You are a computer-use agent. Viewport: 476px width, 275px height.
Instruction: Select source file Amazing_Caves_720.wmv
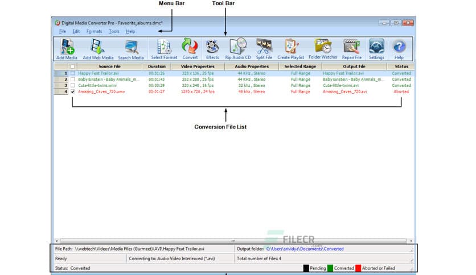[x=101, y=91]
